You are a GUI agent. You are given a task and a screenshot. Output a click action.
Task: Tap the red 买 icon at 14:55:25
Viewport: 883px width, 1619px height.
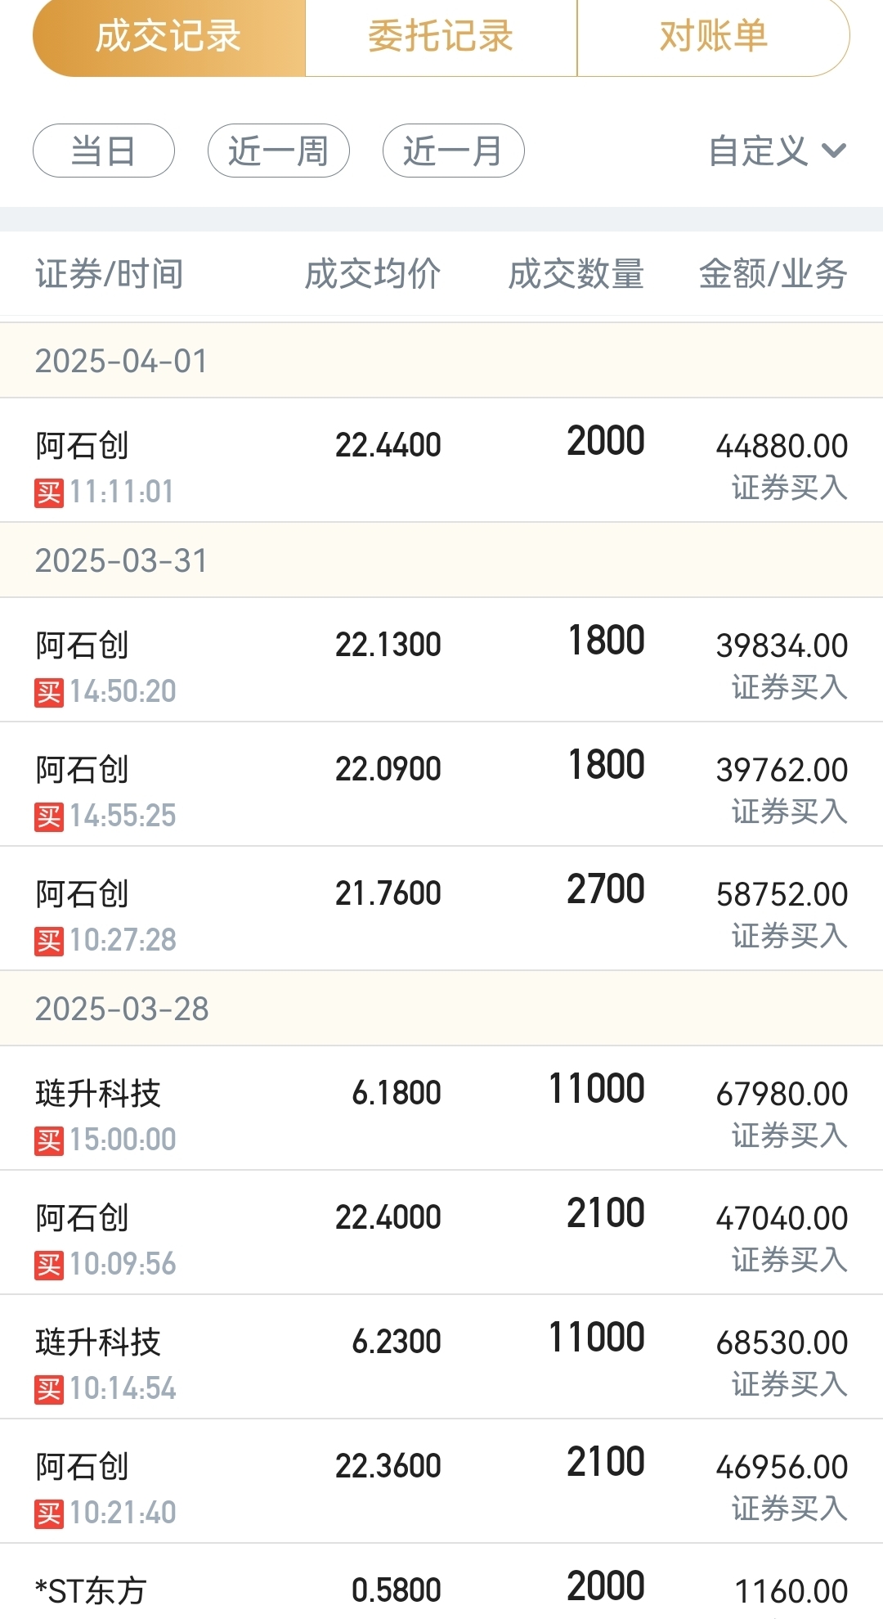coord(49,816)
